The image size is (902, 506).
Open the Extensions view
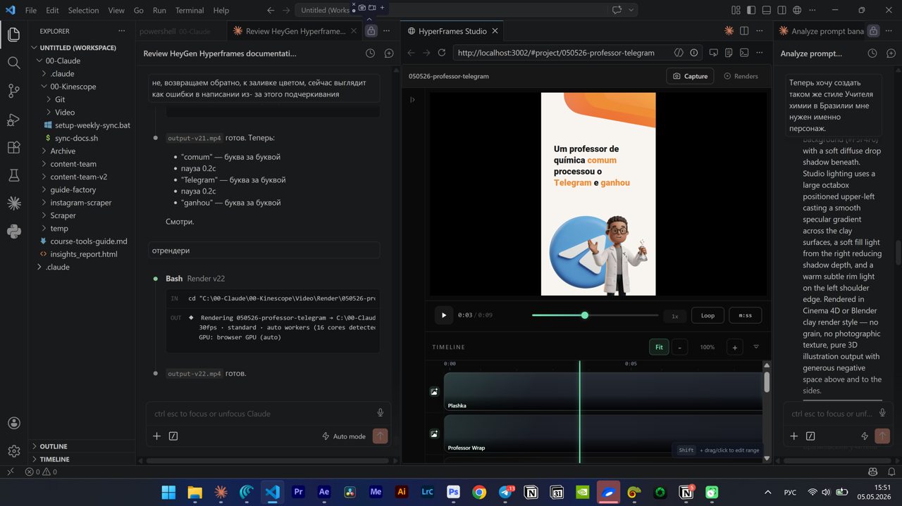point(13,148)
